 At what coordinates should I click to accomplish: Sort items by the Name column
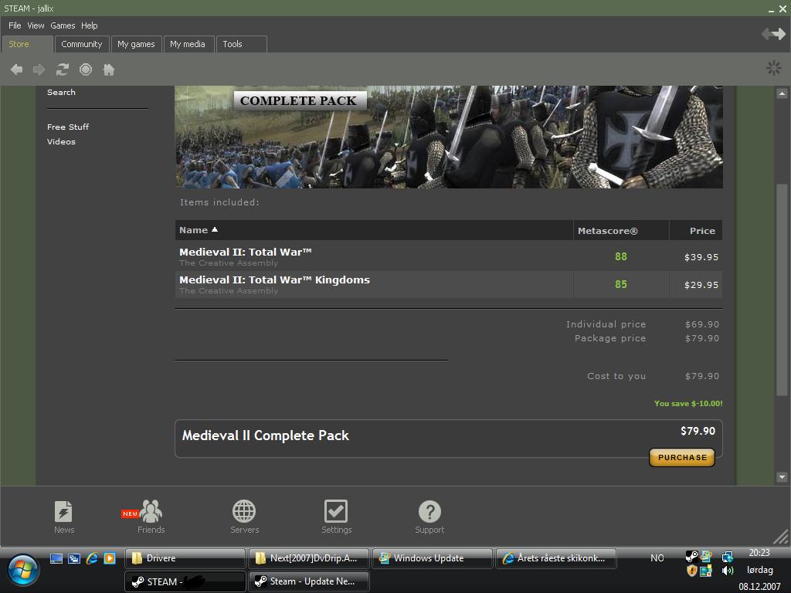194,230
